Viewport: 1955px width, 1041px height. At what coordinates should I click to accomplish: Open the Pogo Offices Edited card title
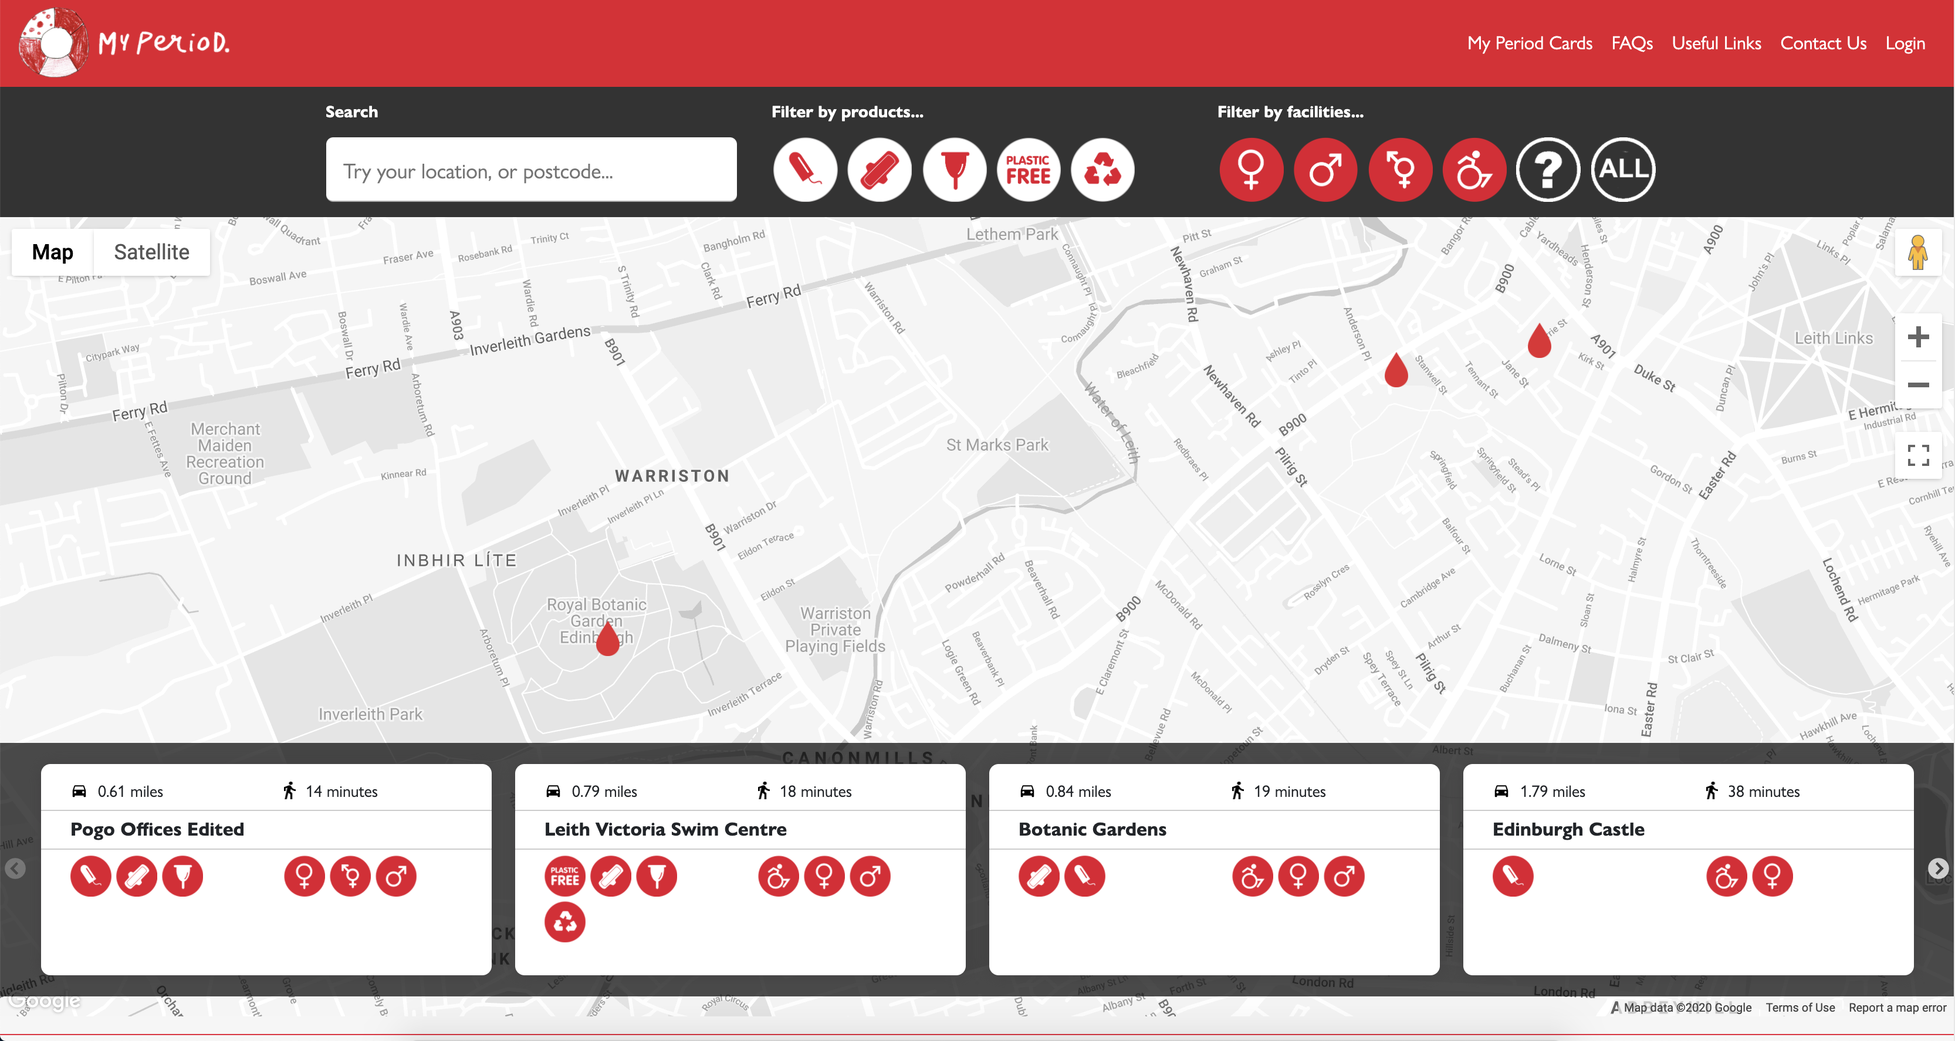click(157, 829)
